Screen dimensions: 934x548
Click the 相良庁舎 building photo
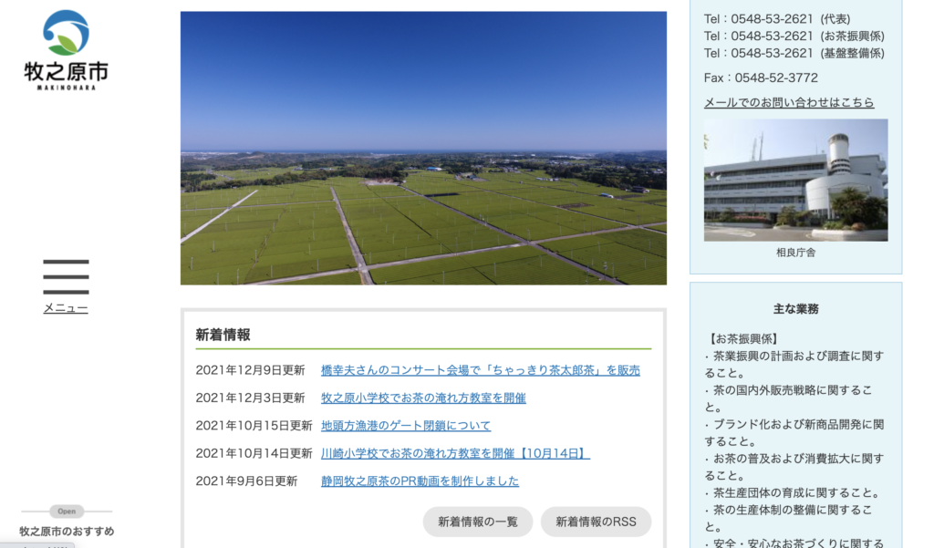point(795,180)
